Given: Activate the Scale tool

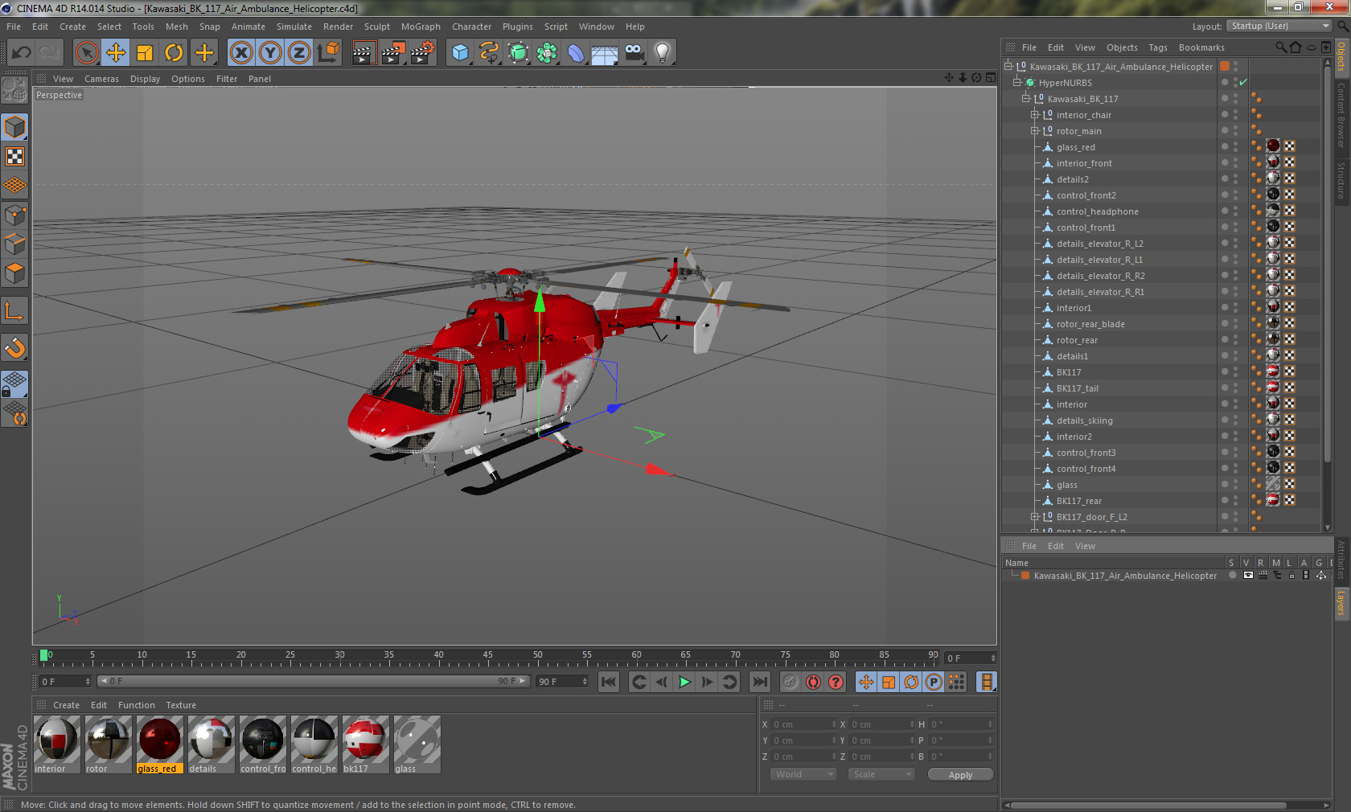Looking at the screenshot, I should coord(145,53).
